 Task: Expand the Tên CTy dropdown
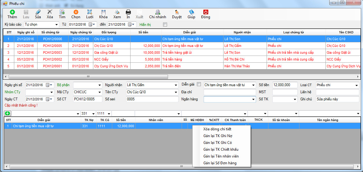pos(176,92)
